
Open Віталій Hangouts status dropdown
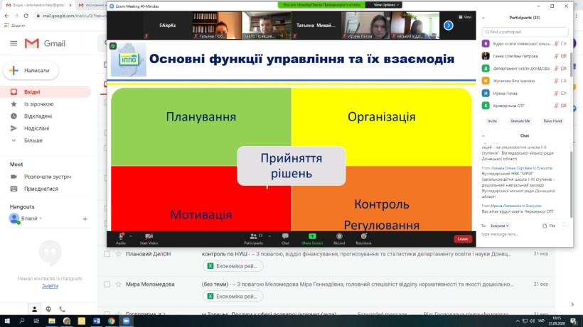[41, 218]
